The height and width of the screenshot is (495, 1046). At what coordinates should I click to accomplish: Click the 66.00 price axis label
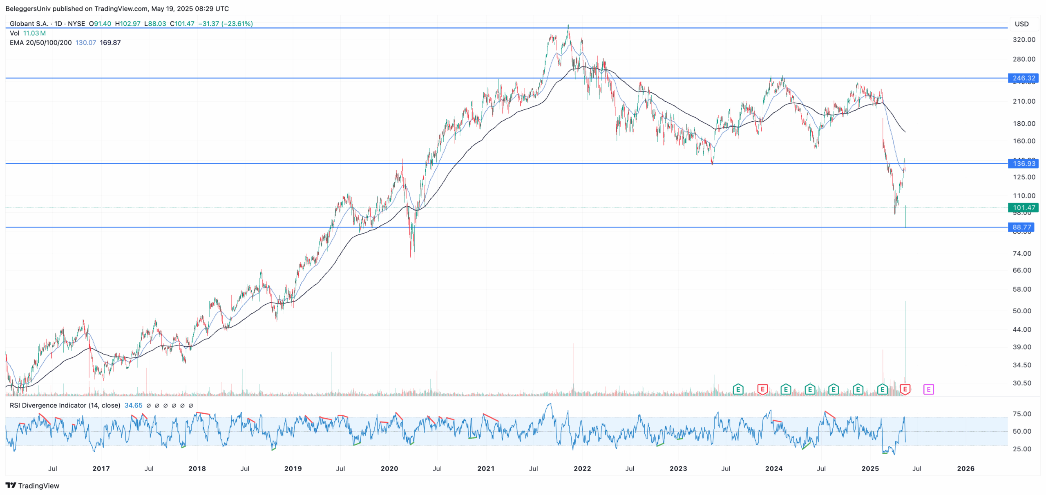pyautogui.click(x=1022, y=270)
